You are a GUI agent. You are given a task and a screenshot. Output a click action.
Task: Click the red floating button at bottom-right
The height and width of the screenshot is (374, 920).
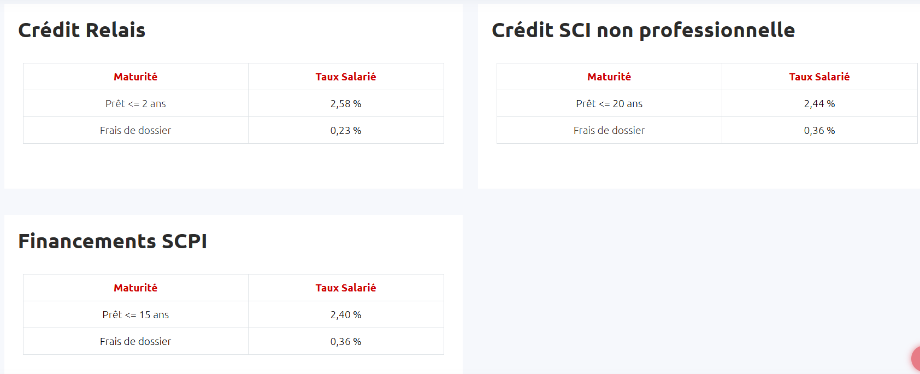916,359
